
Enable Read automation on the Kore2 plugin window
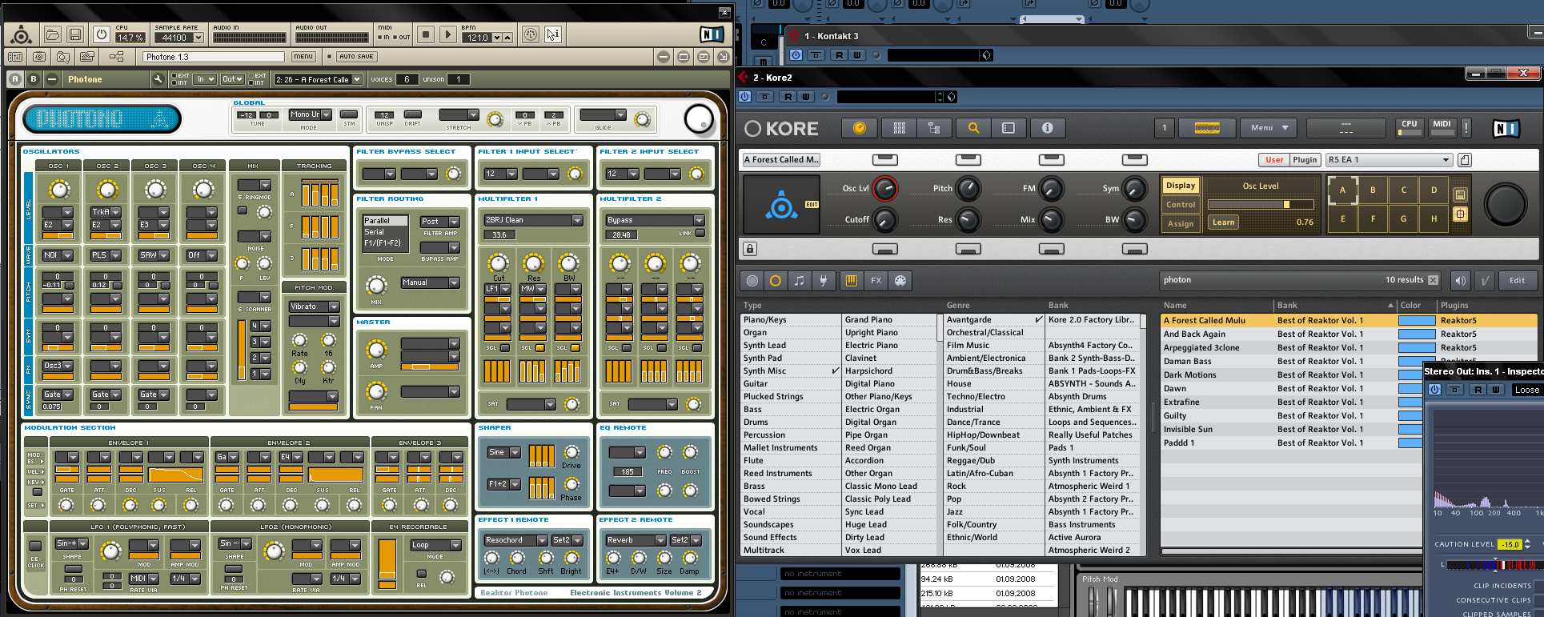(x=788, y=97)
